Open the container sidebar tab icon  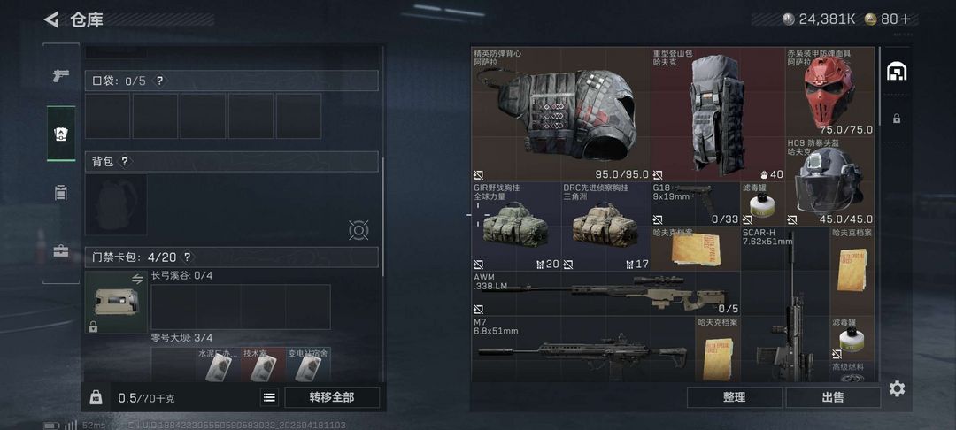pyautogui.click(x=61, y=193)
